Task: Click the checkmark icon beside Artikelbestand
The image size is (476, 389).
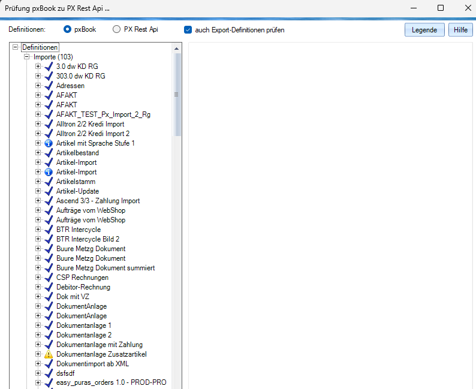Action: pyautogui.click(x=49, y=153)
